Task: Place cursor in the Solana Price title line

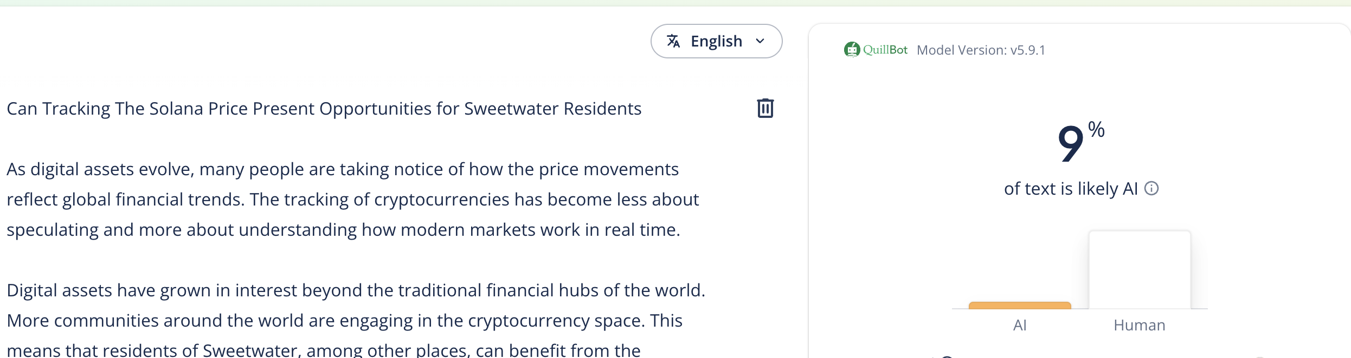Action: coord(324,109)
